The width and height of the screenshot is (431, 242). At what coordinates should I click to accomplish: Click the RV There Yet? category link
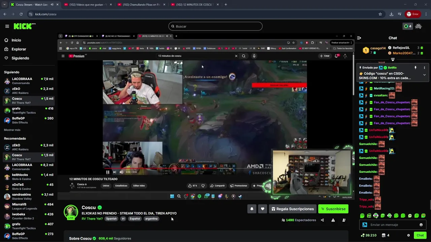pos(92,219)
